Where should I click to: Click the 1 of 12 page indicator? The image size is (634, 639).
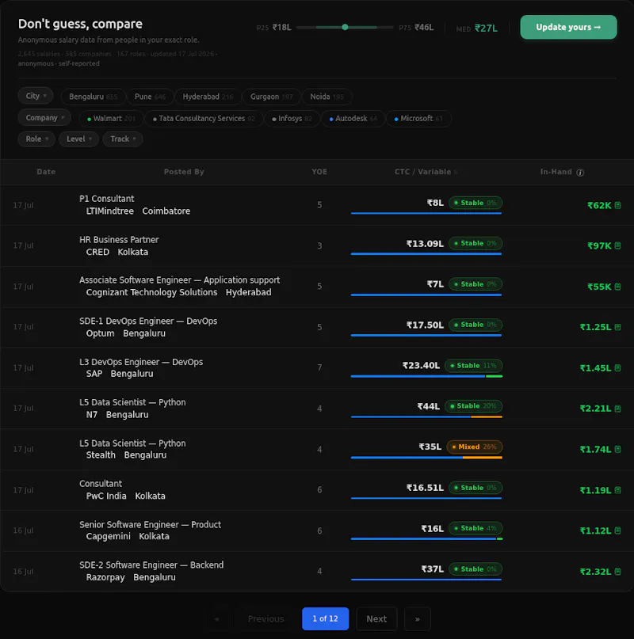click(325, 618)
